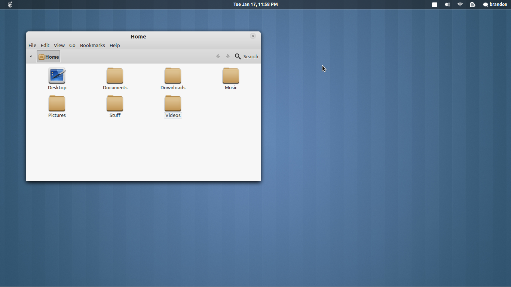This screenshot has height=287, width=511.
Task: Open the Stuff folder
Action: click(115, 103)
